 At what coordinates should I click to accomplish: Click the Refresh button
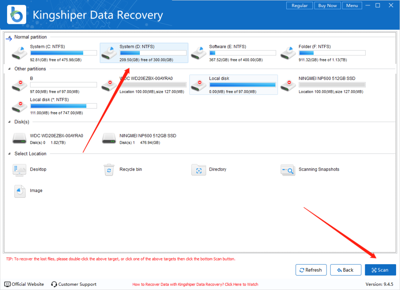click(x=311, y=270)
